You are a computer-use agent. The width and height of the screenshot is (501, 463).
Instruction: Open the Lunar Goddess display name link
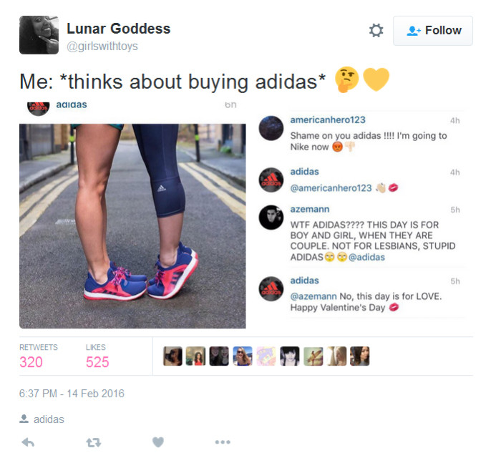119,29
